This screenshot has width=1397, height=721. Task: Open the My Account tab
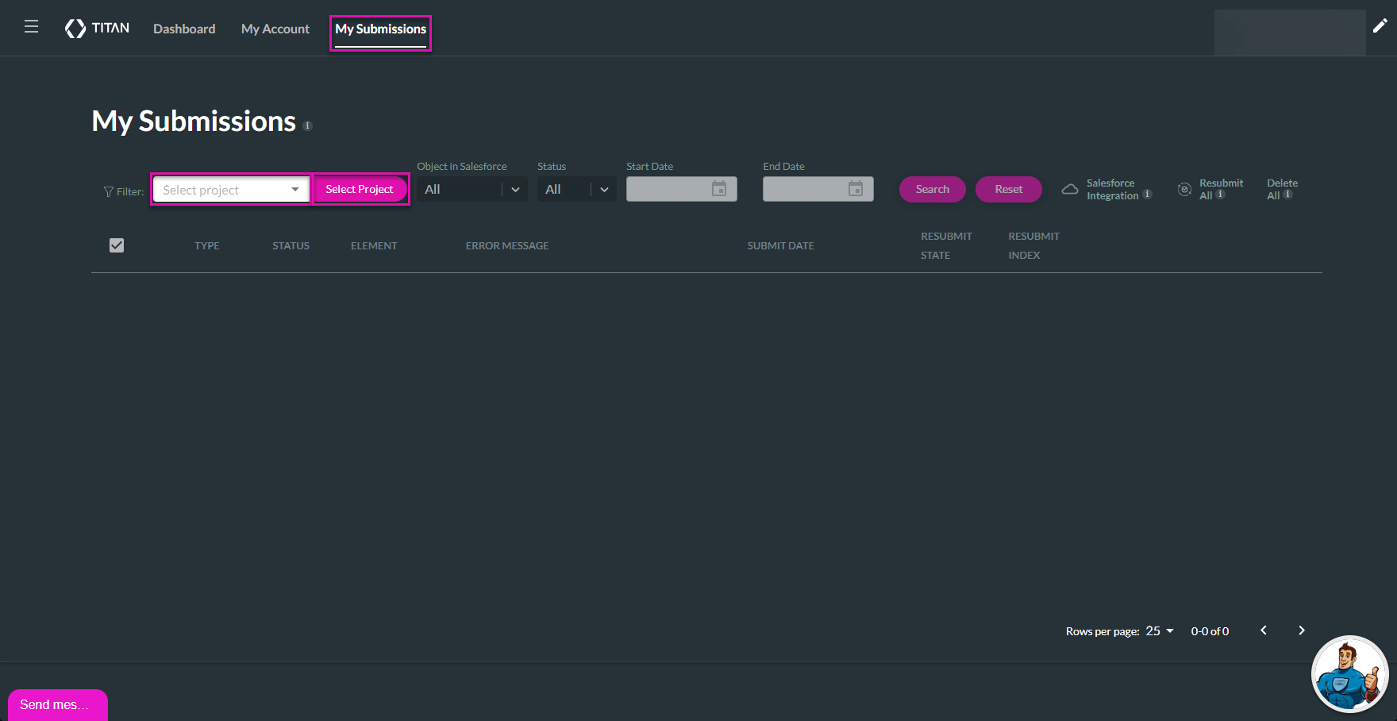pyautogui.click(x=275, y=29)
